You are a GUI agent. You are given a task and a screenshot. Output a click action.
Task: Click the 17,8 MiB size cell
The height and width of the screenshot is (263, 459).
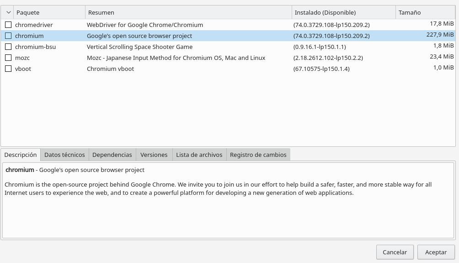click(x=442, y=23)
